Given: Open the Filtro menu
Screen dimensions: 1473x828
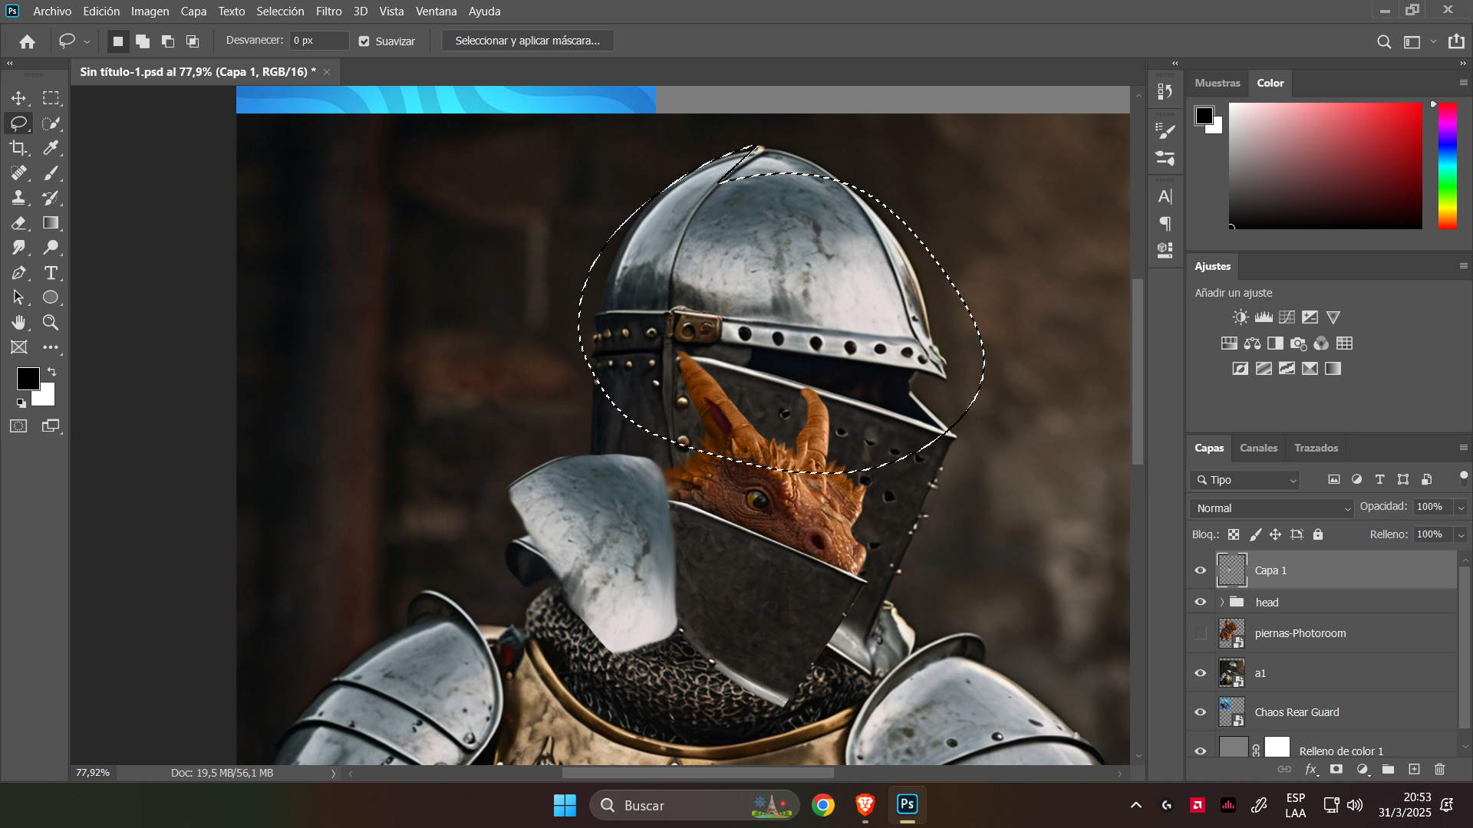Looking at the screenshot, I should [x=329, y=11].
